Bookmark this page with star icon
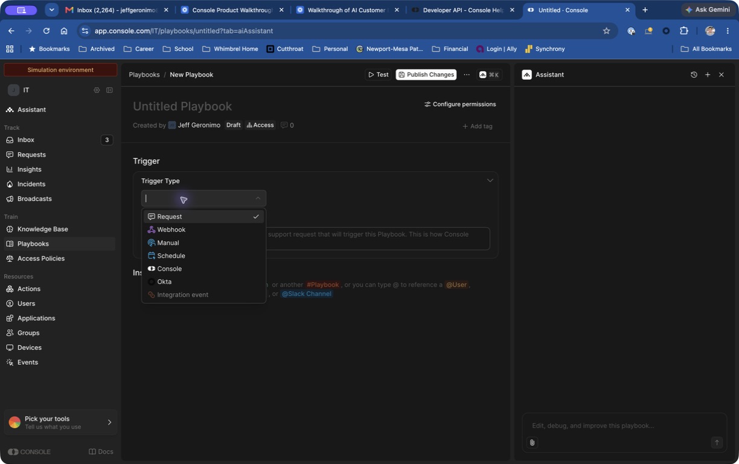Viewport: 739px width, 464px height. (606, 31)
